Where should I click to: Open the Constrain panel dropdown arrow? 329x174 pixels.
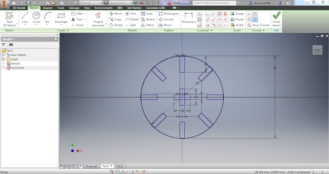coord(211,31)
